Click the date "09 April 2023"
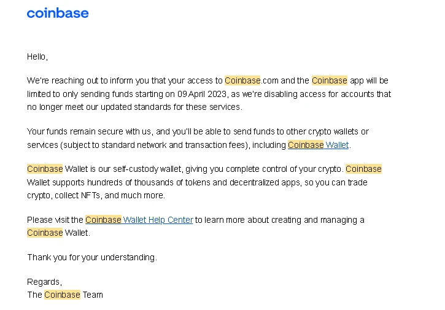 [202, 94]
